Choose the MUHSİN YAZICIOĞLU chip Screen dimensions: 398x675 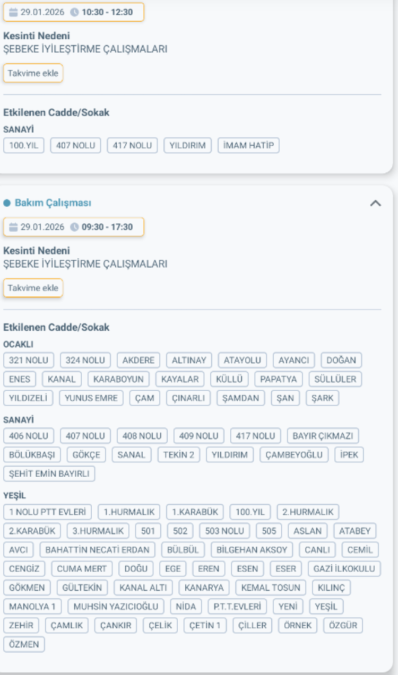(x=116, y=607)
